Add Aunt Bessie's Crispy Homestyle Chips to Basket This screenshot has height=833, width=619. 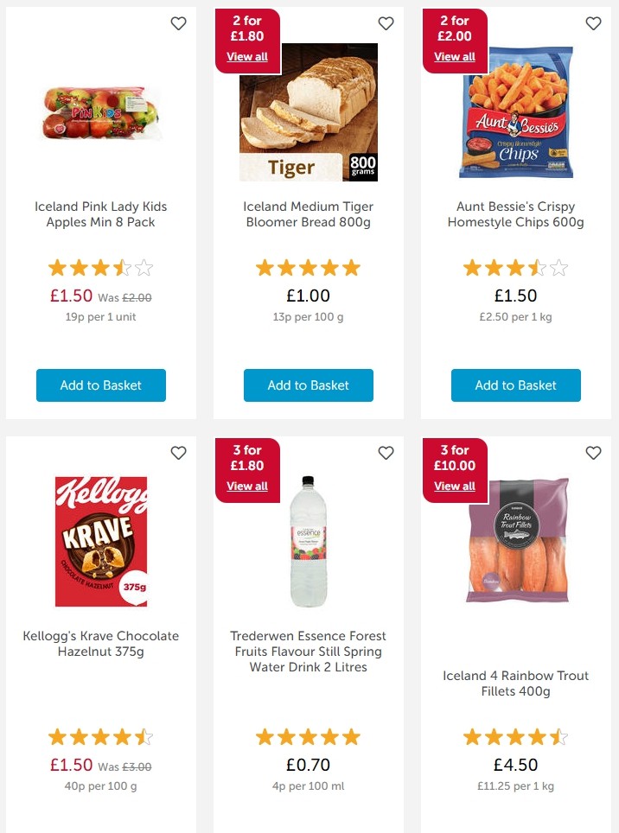tap(515, 385)
